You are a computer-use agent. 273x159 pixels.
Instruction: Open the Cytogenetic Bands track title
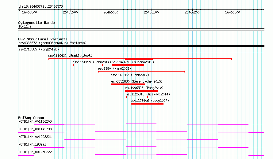(37, 23)
